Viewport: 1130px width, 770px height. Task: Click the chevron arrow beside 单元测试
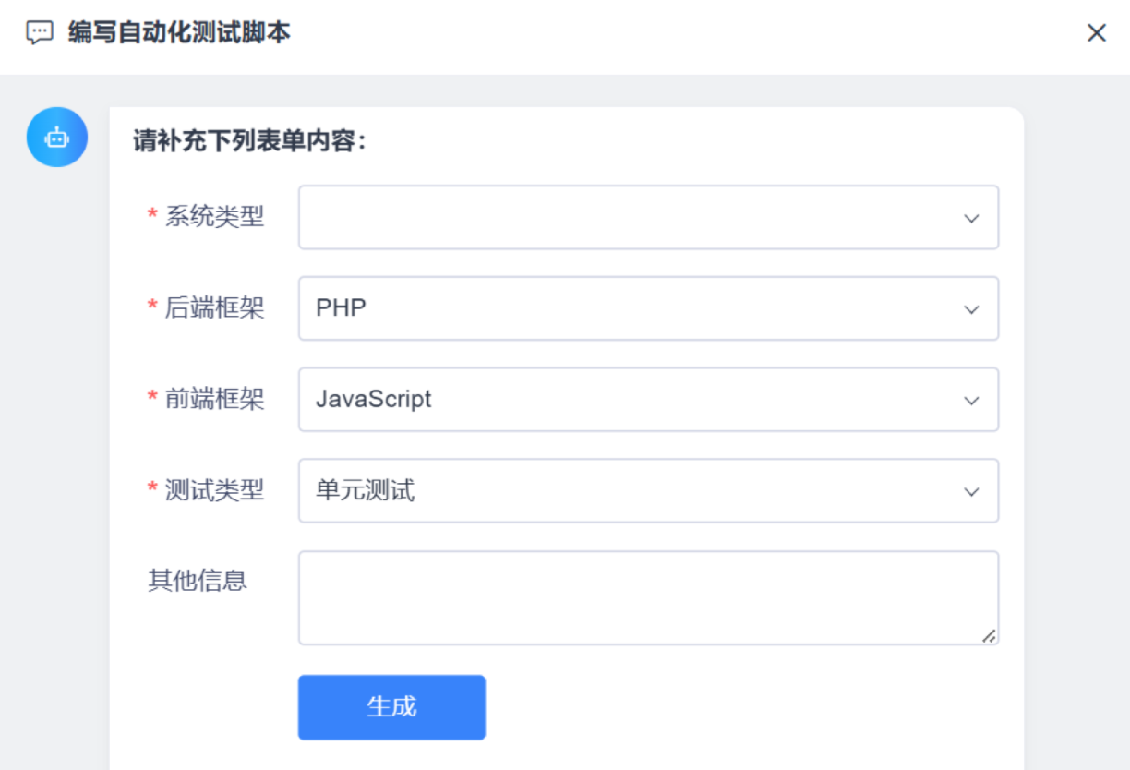point(971,492)
